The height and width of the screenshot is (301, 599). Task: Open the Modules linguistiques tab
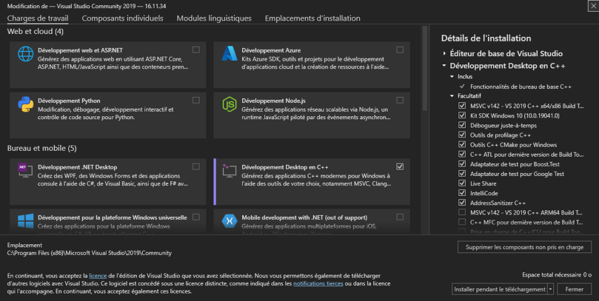pos(214,18)
